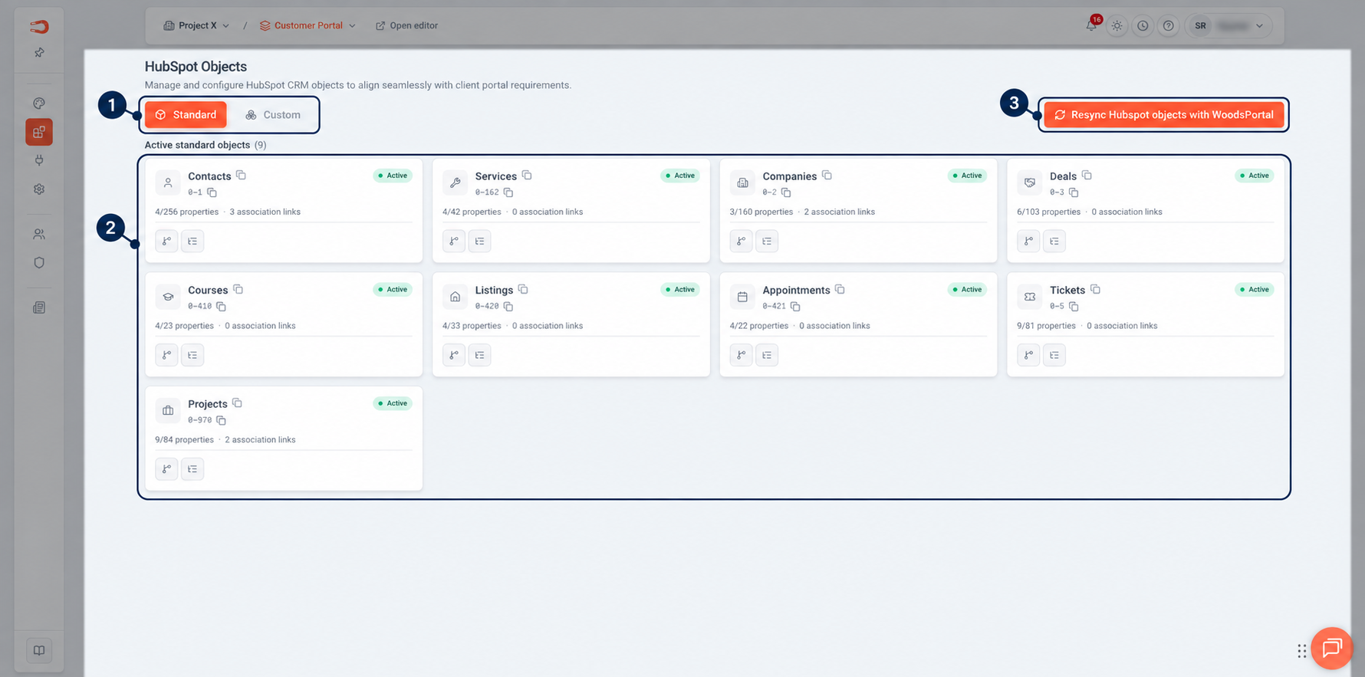This screenshot has height=677, width=1365.
Task: Open the SR user account menu
Action: coord(1228,25)
